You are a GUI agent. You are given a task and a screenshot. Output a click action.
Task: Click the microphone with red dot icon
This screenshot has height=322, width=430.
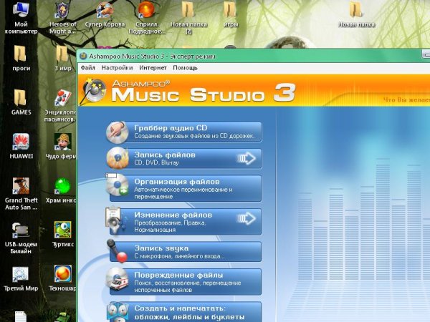(117, 251)
